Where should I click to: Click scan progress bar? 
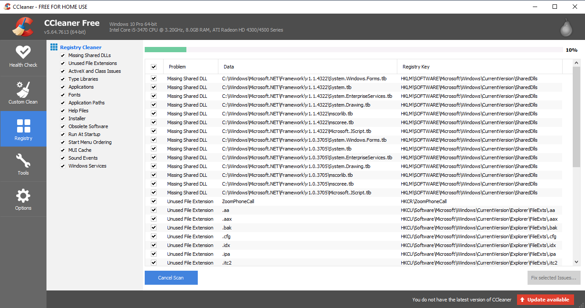pyautogui.click(x=353, y=50)
